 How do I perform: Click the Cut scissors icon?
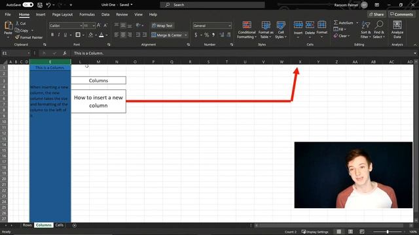17,23
